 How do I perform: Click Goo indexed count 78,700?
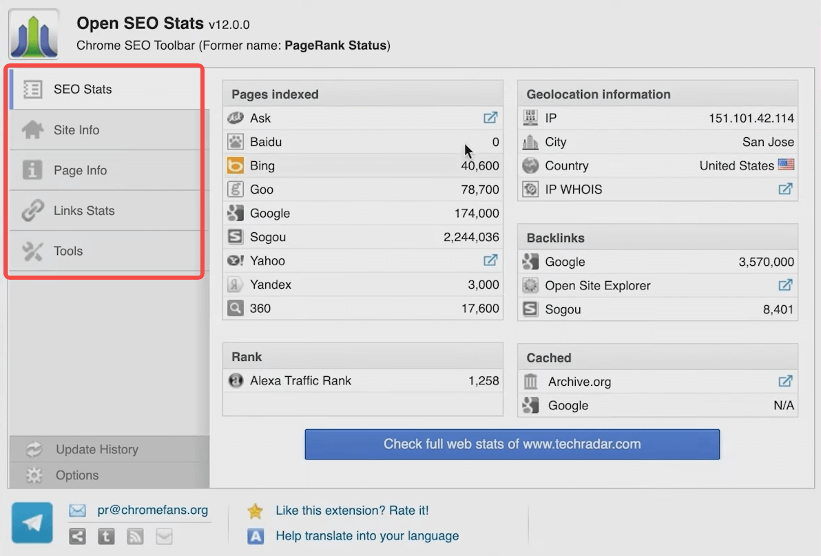pos(479,189)
